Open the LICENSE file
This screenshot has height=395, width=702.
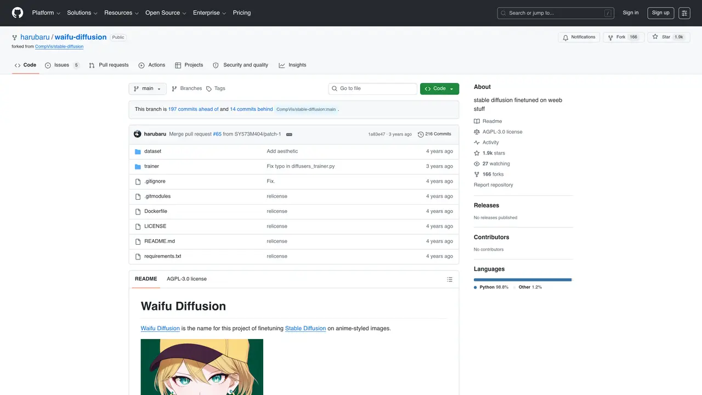[x=155, y=227]
